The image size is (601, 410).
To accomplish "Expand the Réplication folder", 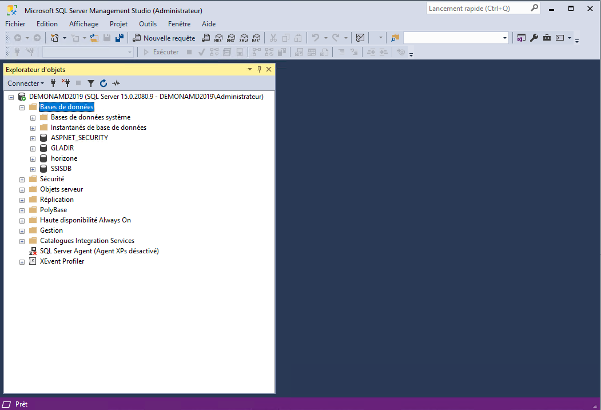I will 22,200.
